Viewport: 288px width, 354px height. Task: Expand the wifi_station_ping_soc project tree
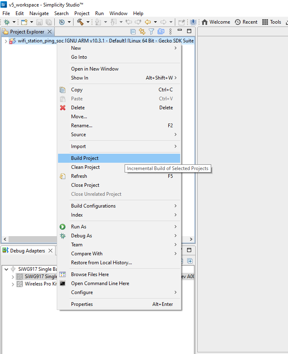pyautogui.click(x=6, y=41)
